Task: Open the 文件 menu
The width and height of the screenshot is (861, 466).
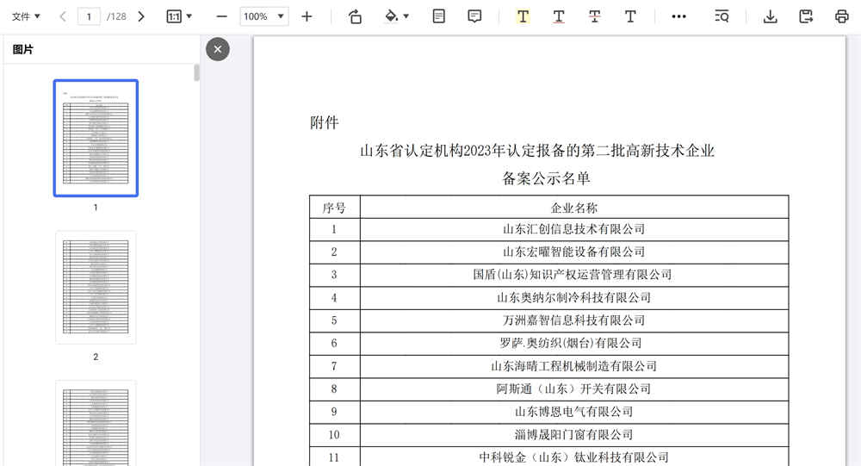Action: [x=26, y=16]
